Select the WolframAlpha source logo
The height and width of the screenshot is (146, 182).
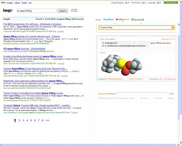point(122,19)
